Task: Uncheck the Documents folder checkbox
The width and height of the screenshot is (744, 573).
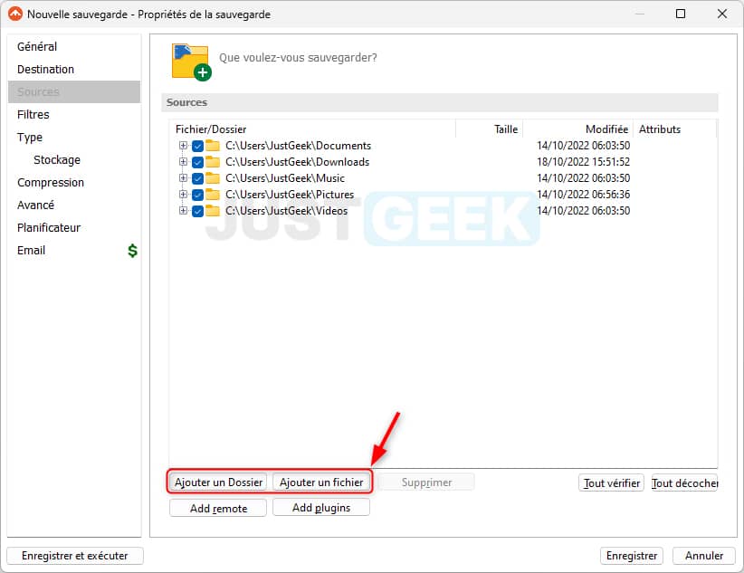Action: point(198,146)
